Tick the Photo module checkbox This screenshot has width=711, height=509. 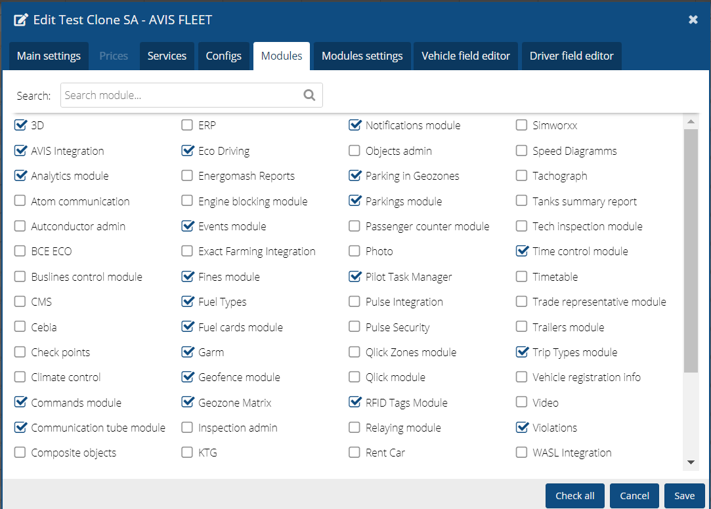pyautogui.click(x=355, y=251)
